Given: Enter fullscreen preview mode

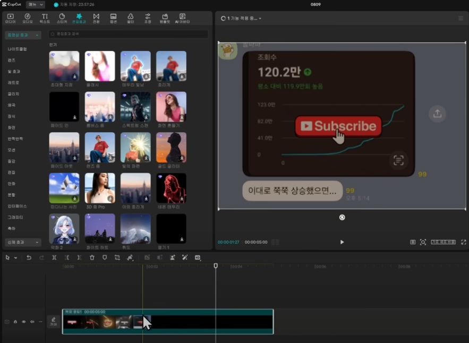Looking at the screenshot, I should (463, 242).
